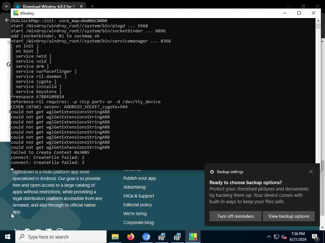Click the 'OSALSockMap::init' console line

click(59, 21)
